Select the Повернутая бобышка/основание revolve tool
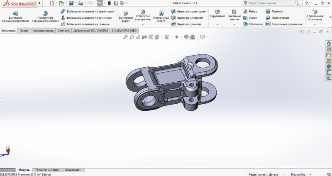 pyautogui.click(x=45, y=16)
